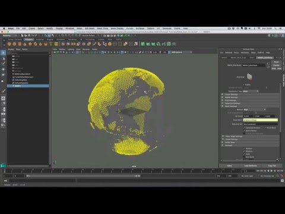Image resolution: width=285 pixels, height=214 pixels.
Task: Create a polygon cube from the shelf
Action: click(x=14, y=44)
